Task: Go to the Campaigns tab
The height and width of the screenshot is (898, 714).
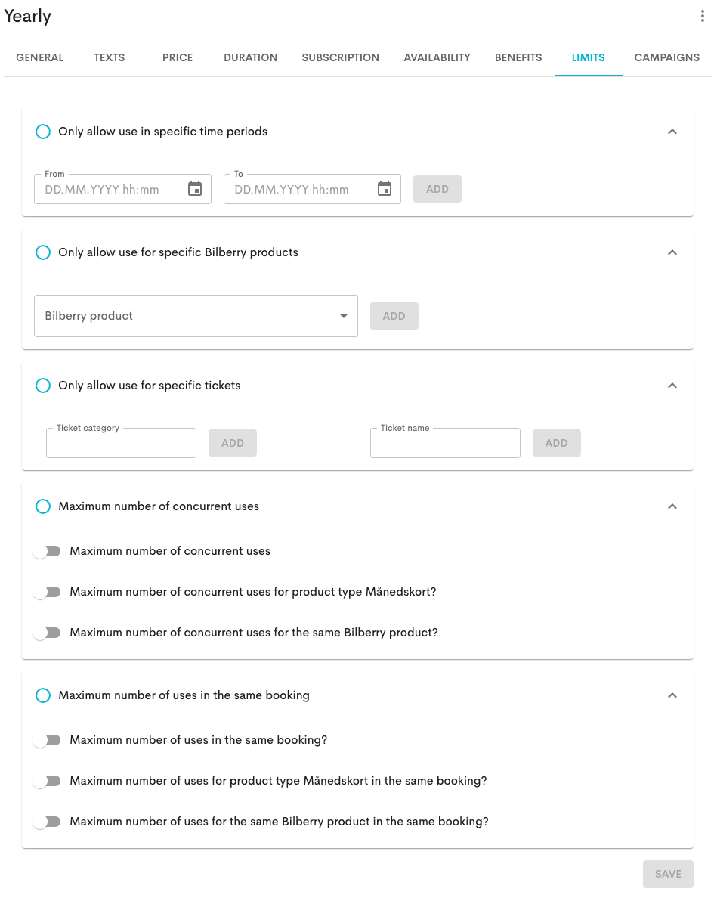Action: [x=666, y=57]
